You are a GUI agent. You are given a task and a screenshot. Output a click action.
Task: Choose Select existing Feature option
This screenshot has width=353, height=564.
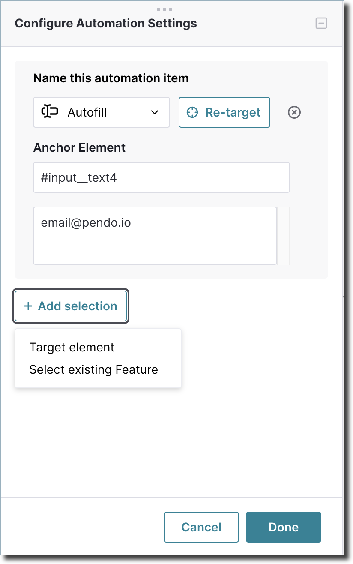point(94,369)
